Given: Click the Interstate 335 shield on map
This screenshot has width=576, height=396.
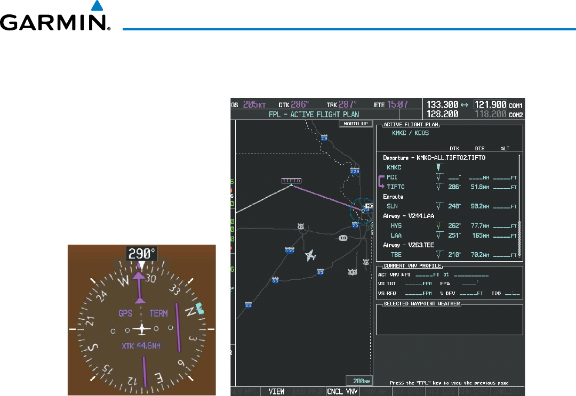Looking at the screenshot, I should coord(290,250).
